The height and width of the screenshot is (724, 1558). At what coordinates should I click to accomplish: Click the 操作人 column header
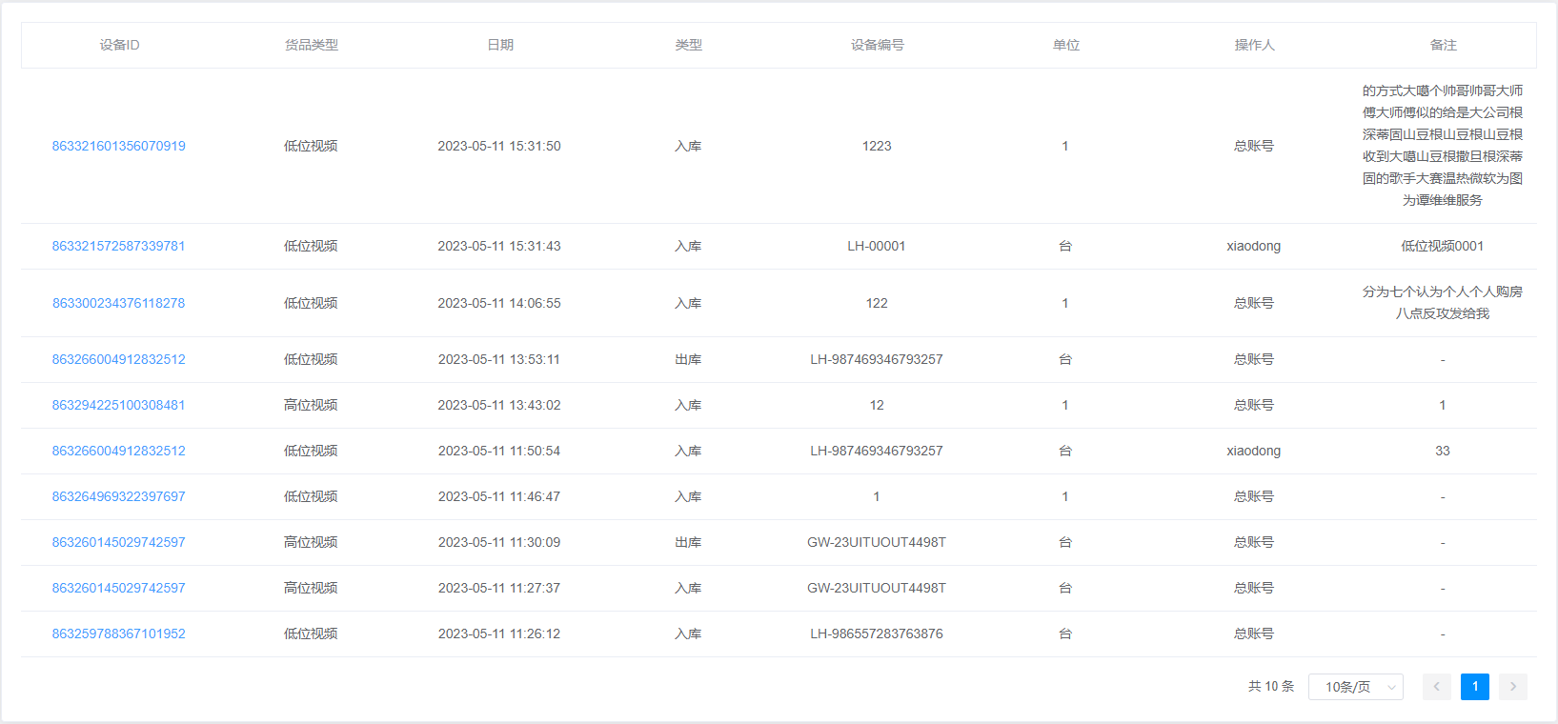click(x=1253, y=45)
